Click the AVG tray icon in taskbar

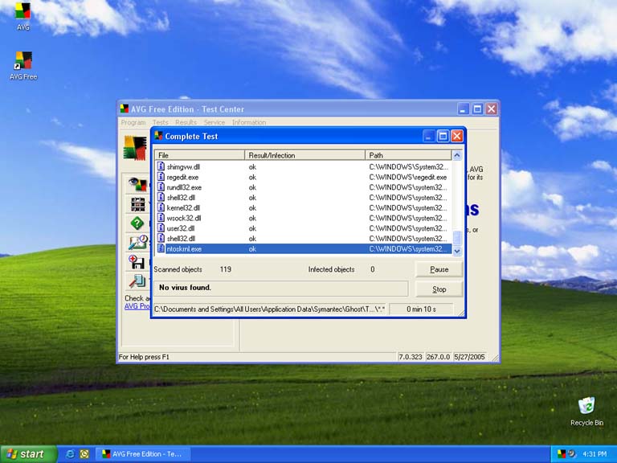click(x=561, y=454)
